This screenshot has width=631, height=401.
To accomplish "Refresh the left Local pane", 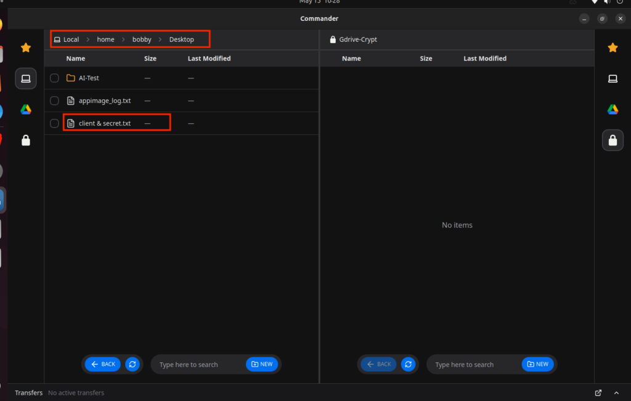I will [132, 365].
